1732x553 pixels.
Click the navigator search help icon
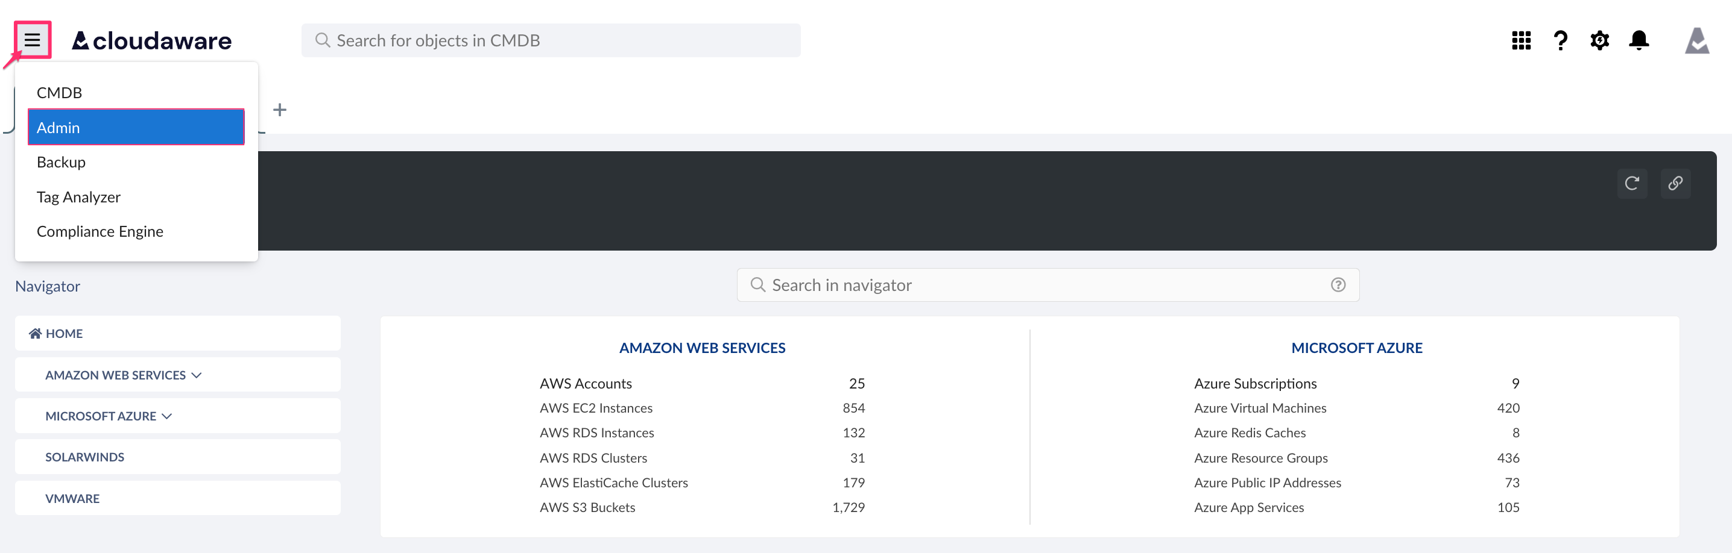(x=1338, y=285)
